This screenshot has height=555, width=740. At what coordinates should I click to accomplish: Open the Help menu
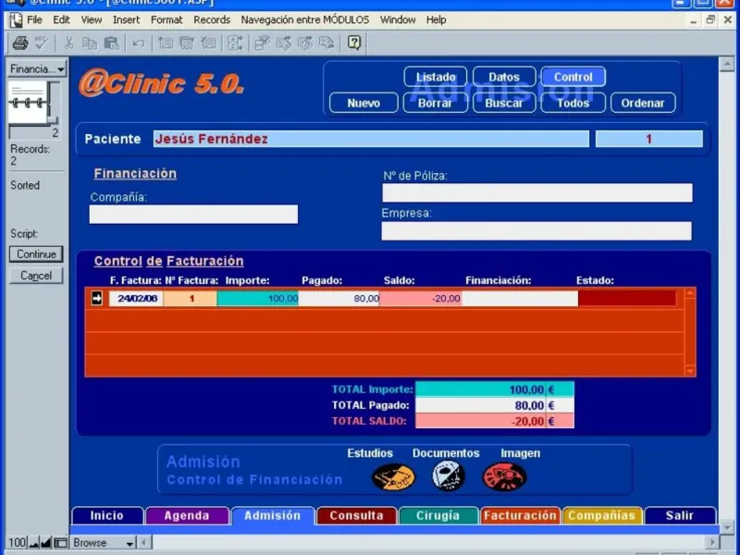click(x=436, y=19)
